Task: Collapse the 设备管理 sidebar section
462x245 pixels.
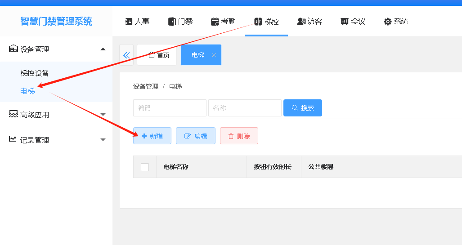Action: click(x=103, y=49)
